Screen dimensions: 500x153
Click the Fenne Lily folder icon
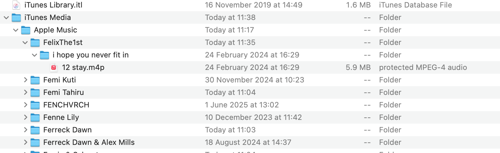(35, 117)
